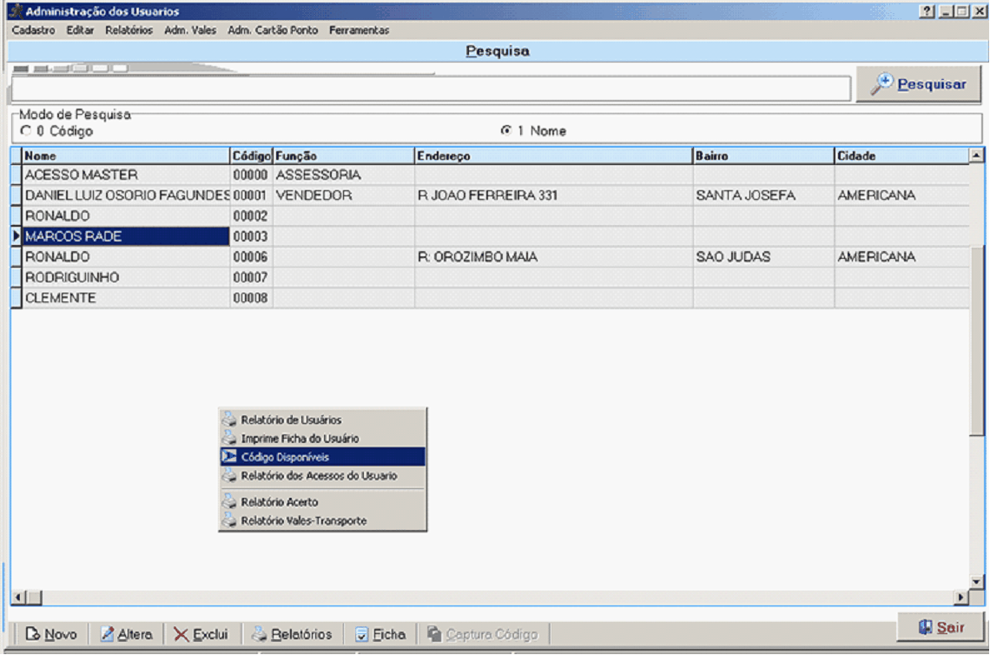Viewport: 990px width, 655px height.
Task: Click printer icon beside Relatório de Usuários
Action: pyautogui.click(x=228, y=420)
